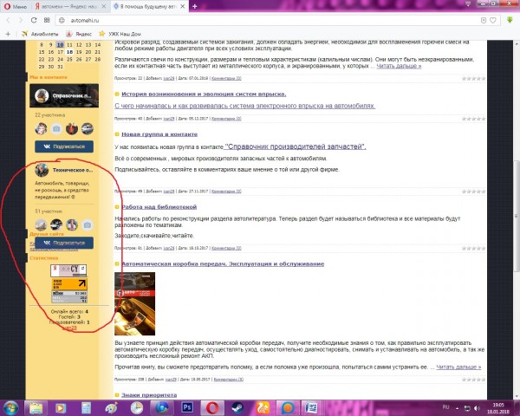Screen dimensions: 520x416
Task: Click the add bookmark plus on bookmarks bar
Action: pyautogui.click(x=8, y=34)
